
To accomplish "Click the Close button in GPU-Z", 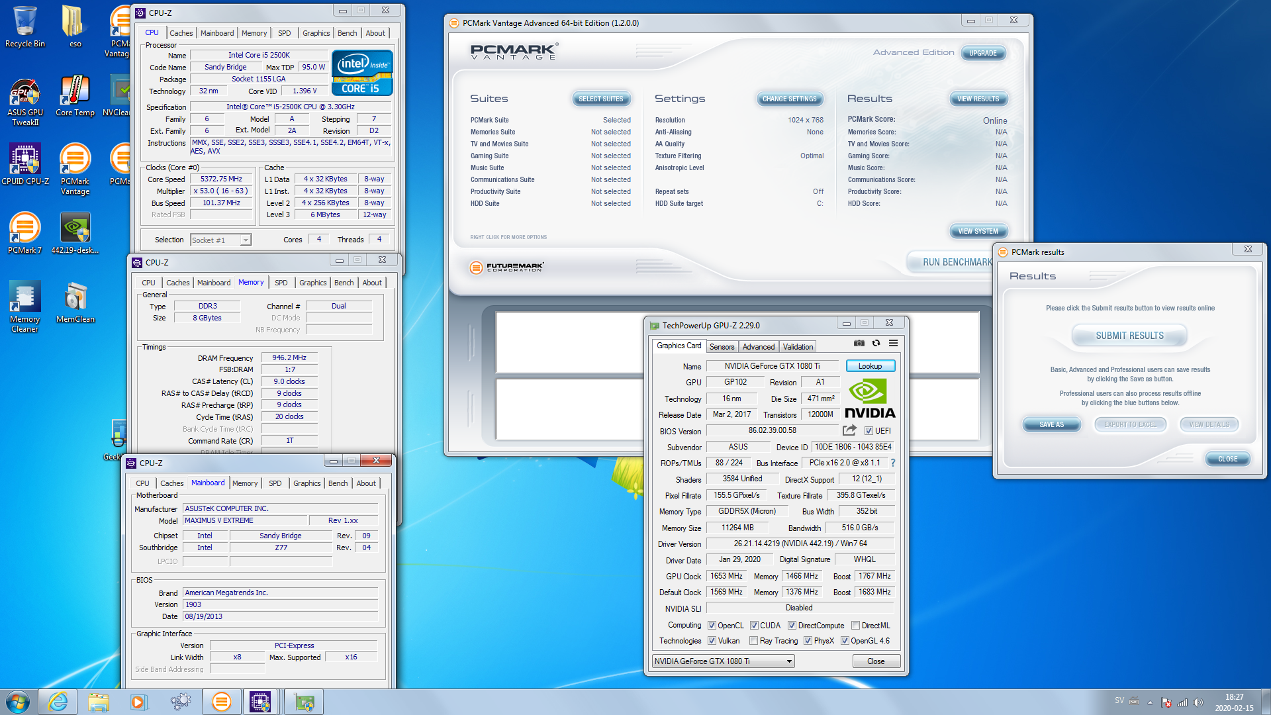I will pyautogui.click(x=876, y=661).
